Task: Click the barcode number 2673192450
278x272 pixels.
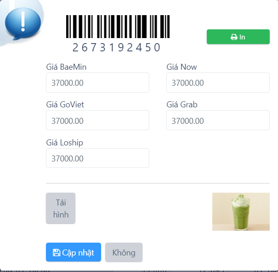Action: pyautogui.click(x=117, y=47)
